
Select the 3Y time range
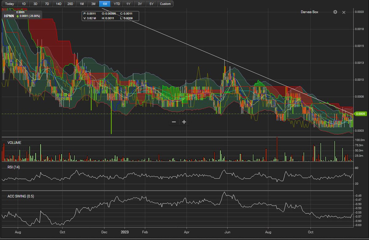pyautogui.click(x=140, y=4)
